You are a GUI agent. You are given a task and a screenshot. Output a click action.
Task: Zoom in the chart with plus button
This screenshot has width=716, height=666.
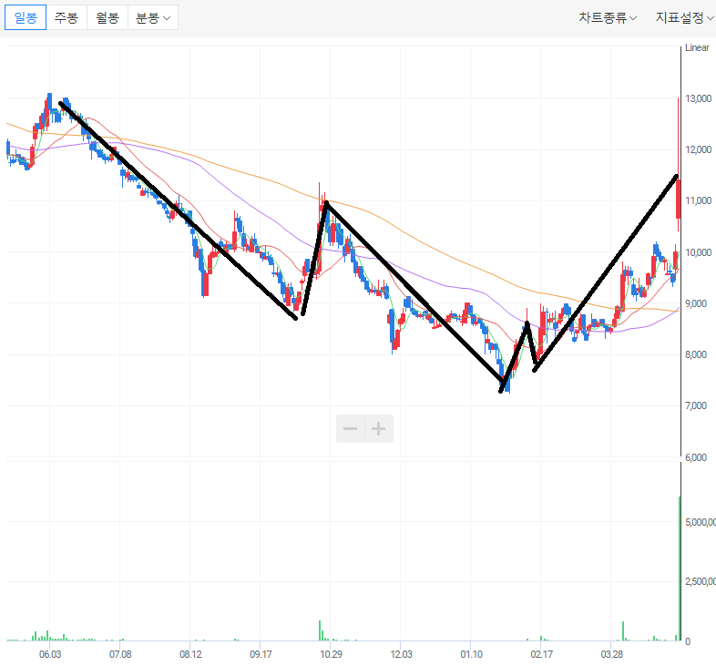379,428
